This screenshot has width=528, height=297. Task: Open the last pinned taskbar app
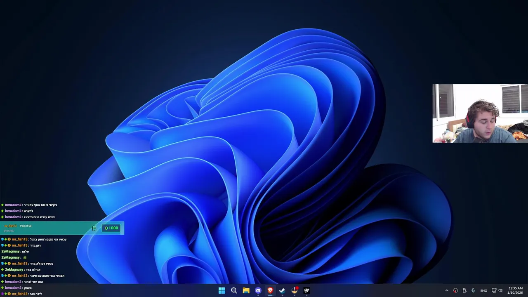point(306,290)
